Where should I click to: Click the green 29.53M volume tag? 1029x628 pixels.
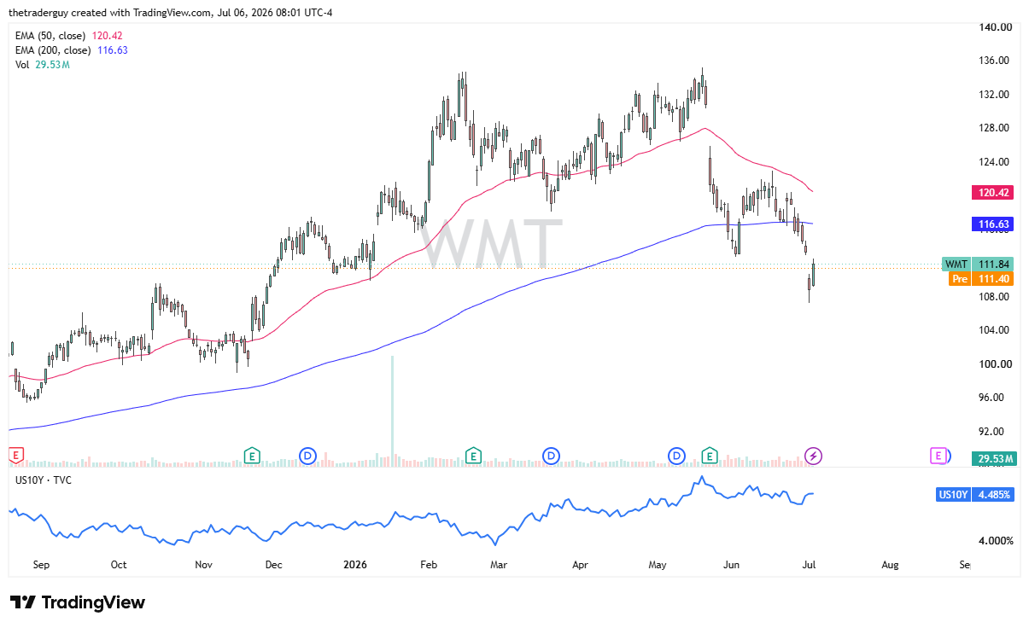992,459
